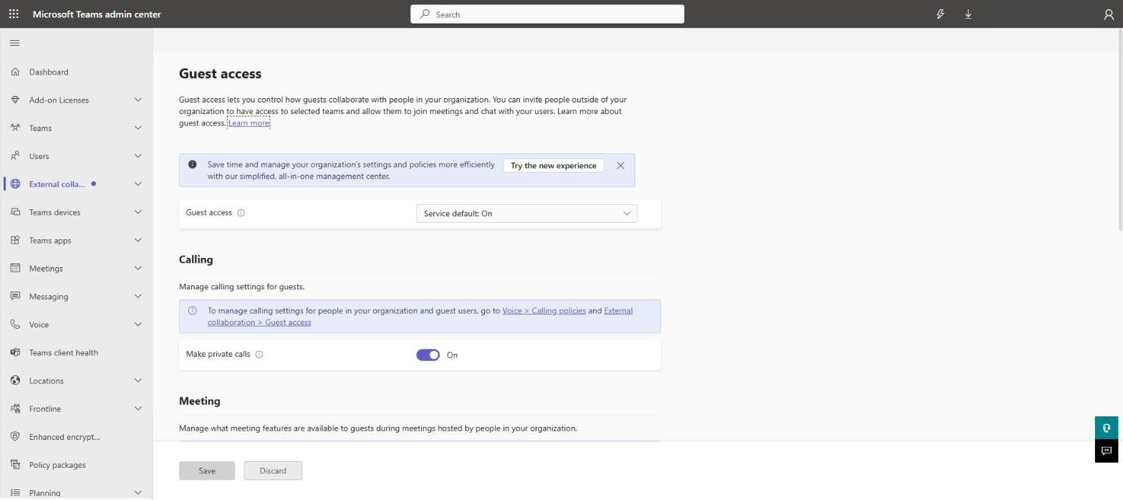Screen dimensions: 1123x500
Task: Click Try the new experience button
Action: click(x=554, y=165)
